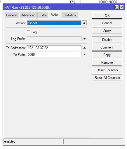The image size is (127, 149).
Task: Click Reset All Counters button
Action: coord(107,78)
